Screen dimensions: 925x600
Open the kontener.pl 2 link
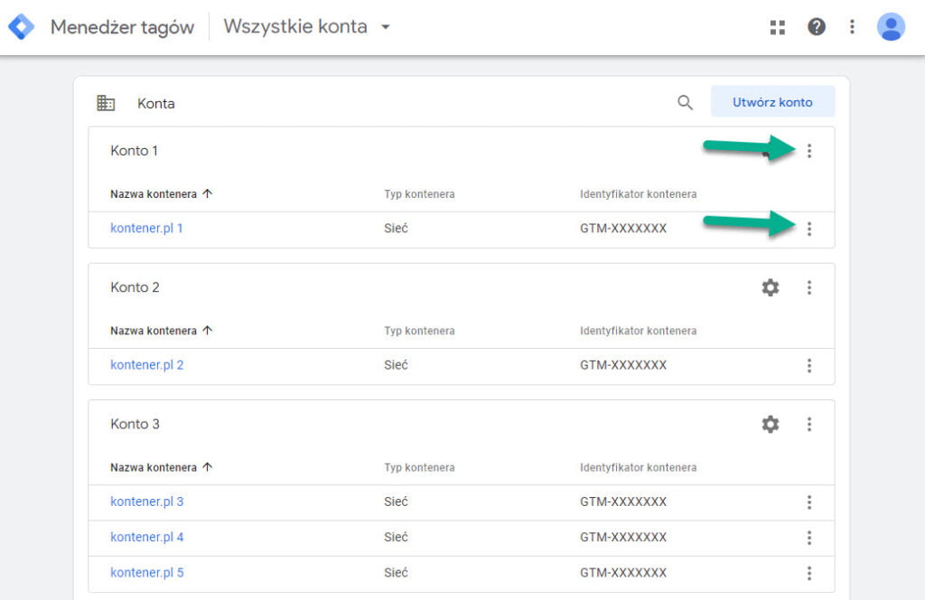(x=147, y=365)
